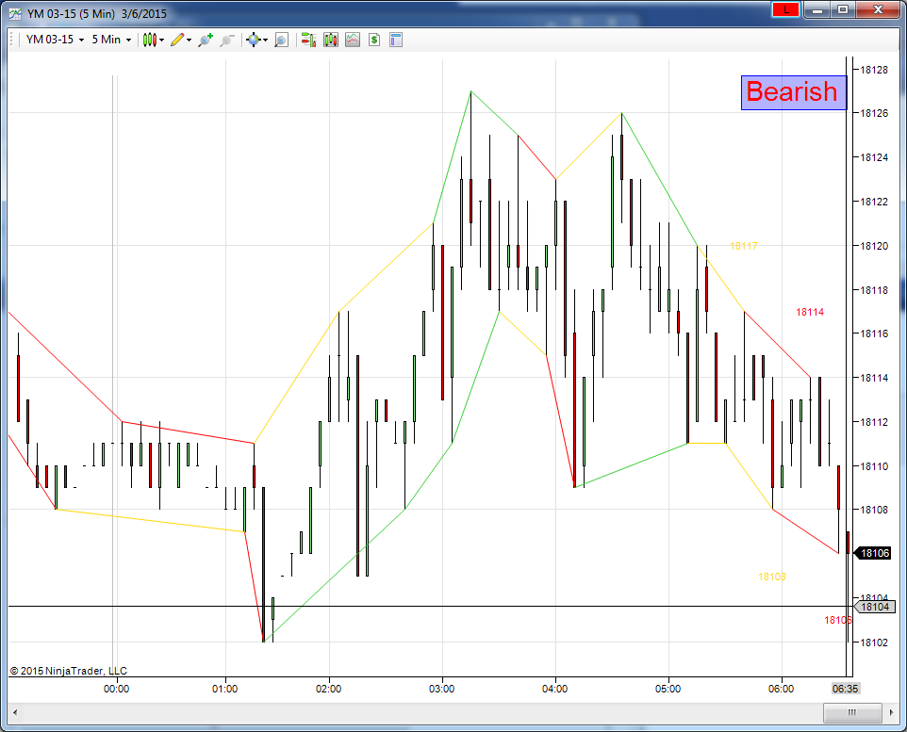Click the 00:00 time axis label
The height and width of the screenshot is (732, 907).
click(116, 689)
